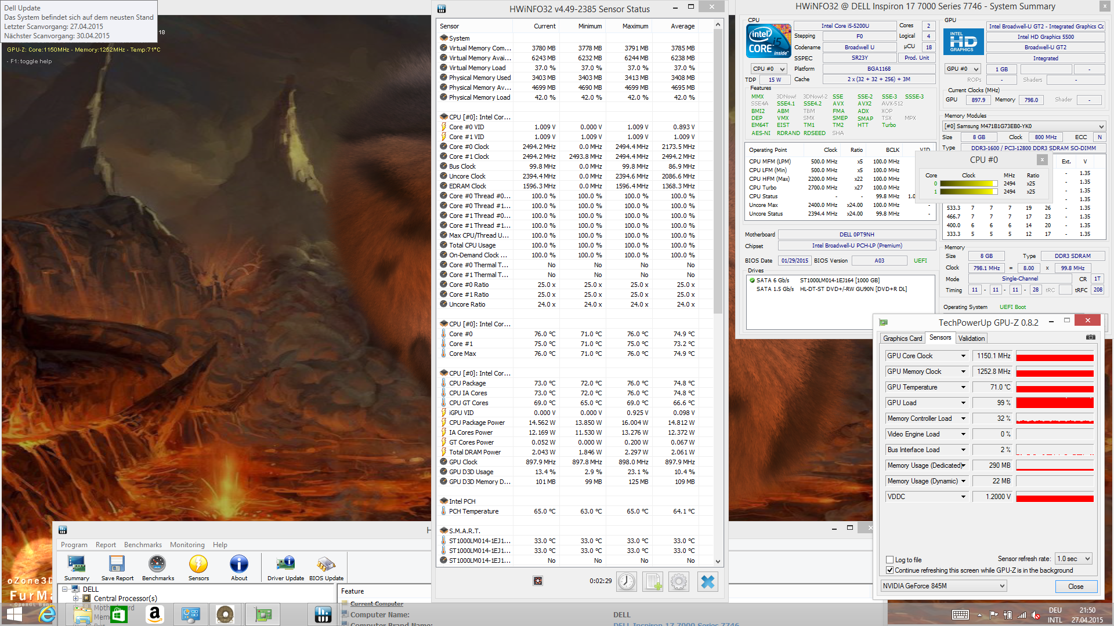Screen dimensions: 1114x626
Task: Open the GPU Temperature sensor dropdown
Action: point(963,387)
